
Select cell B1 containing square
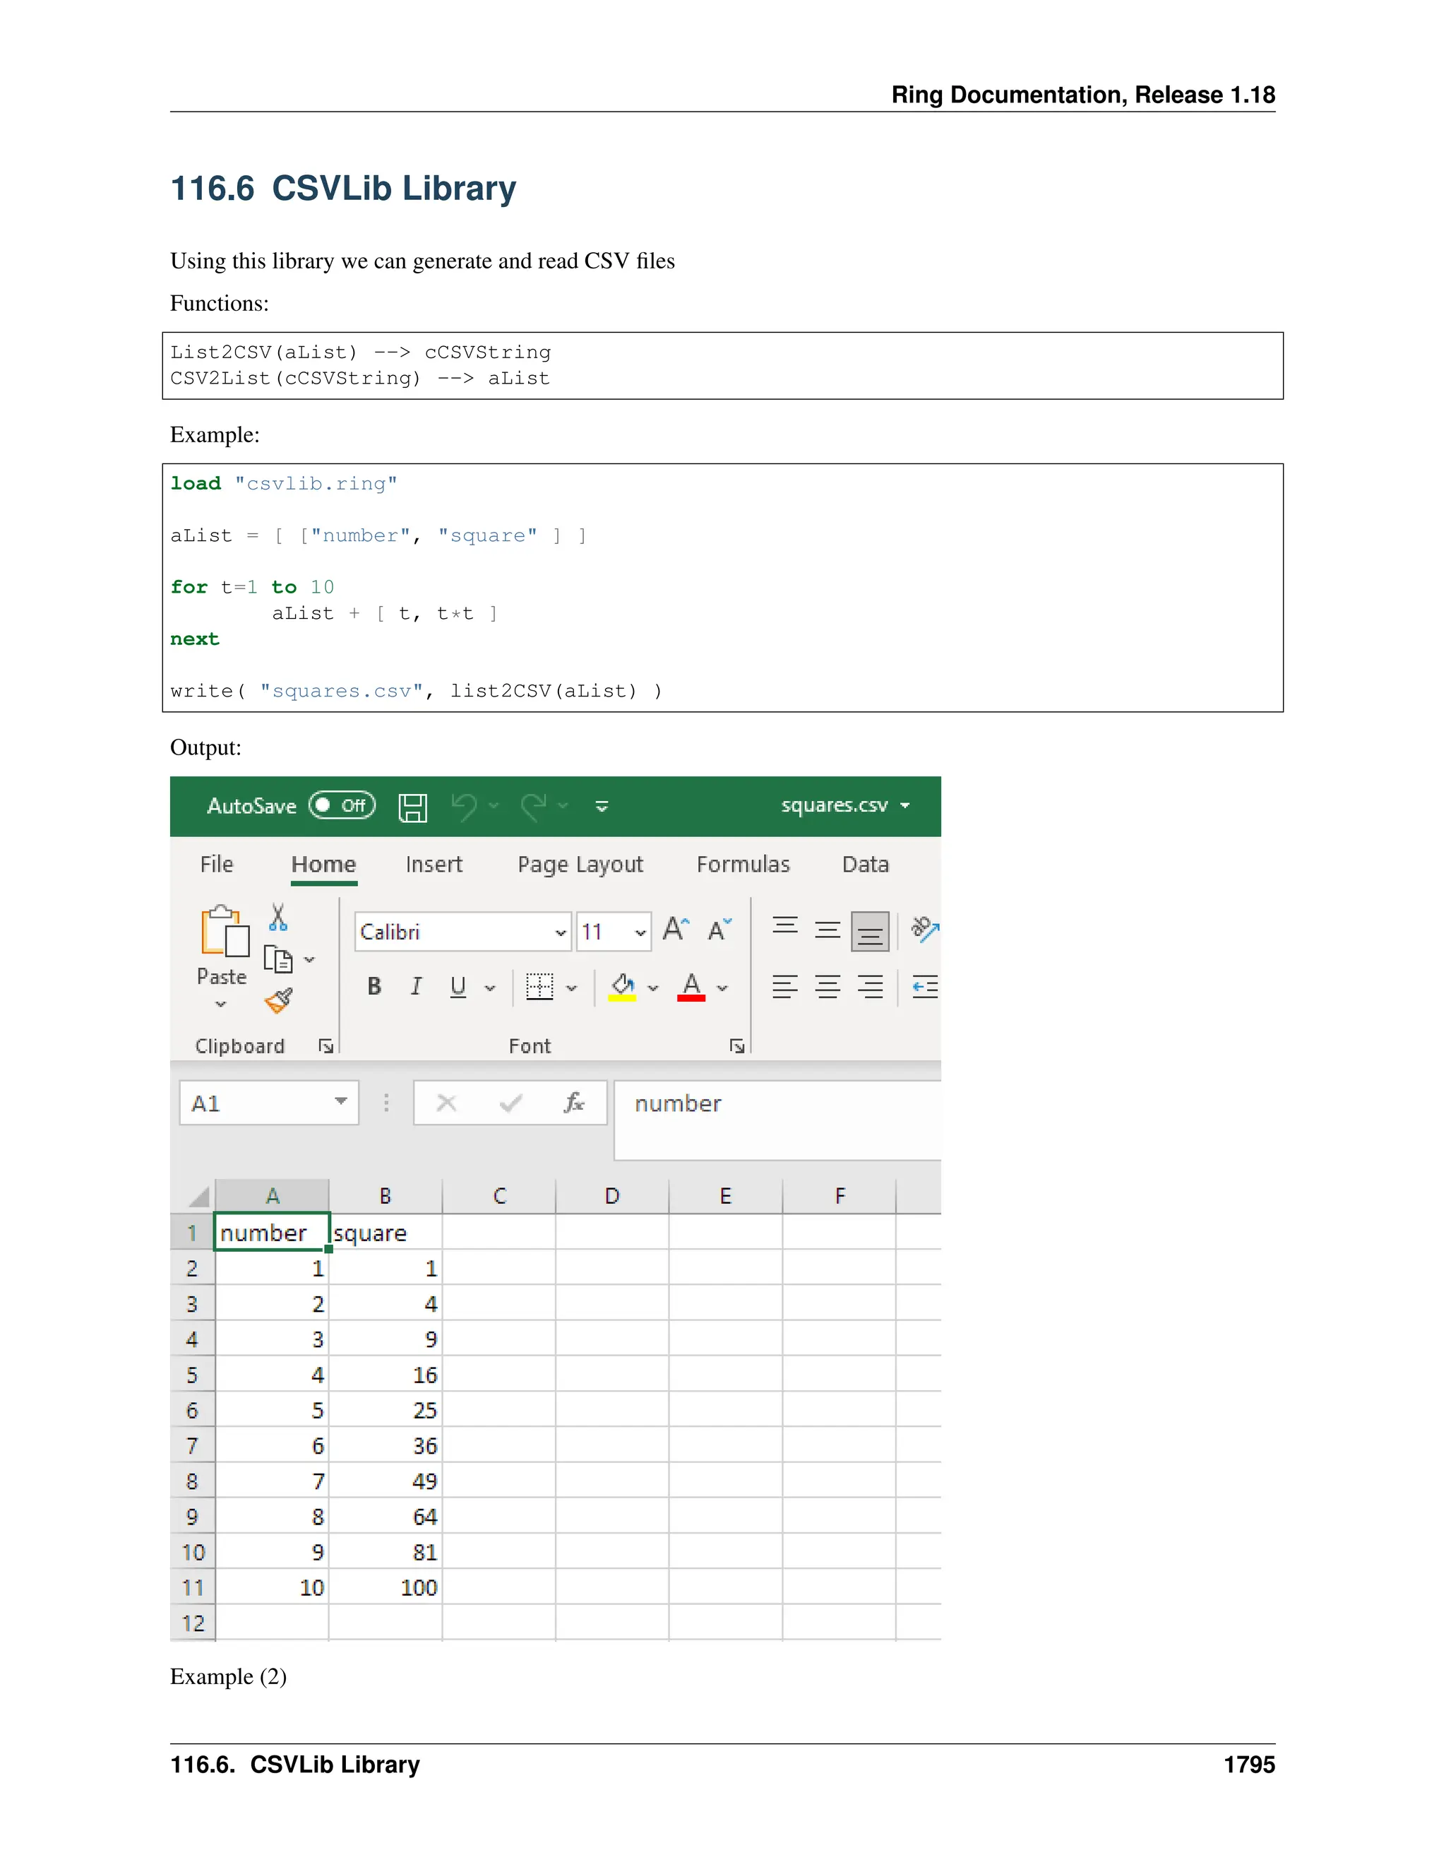(x=386, y=1233)
